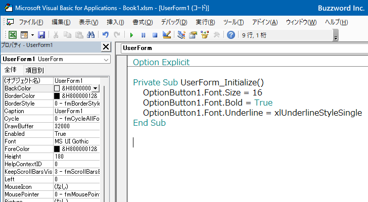
Task: Select the KeepScrollBarsVisible property row
Action: [52, 172]
